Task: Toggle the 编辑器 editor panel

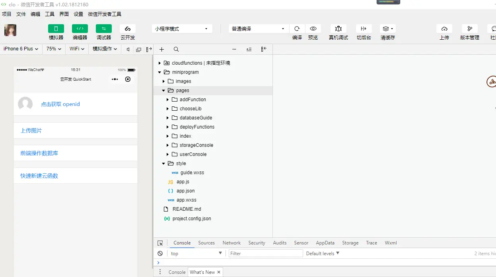Action: 80,29
